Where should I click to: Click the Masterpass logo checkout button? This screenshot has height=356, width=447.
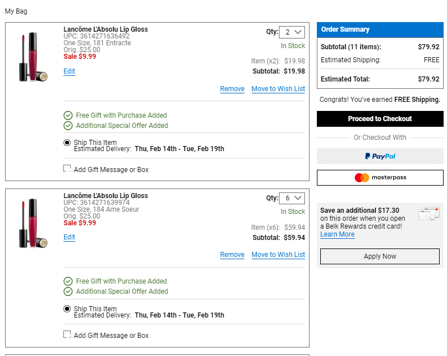click(380, 177)
